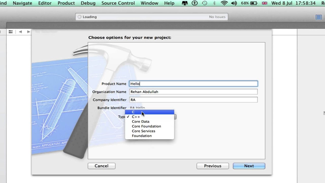Choose Foundation from the Type list
This screenshot has width=325, height=183.
point(150,136)
